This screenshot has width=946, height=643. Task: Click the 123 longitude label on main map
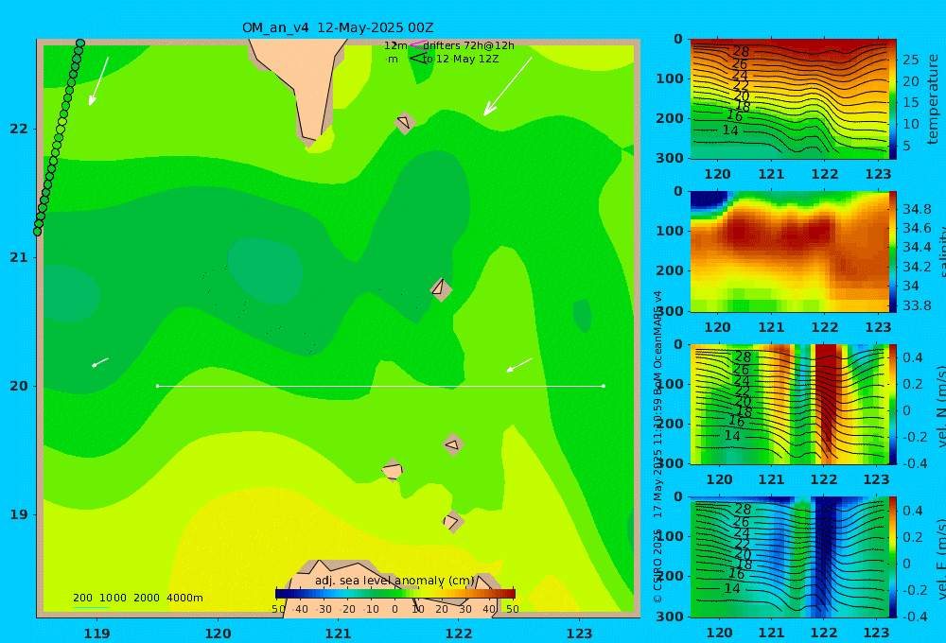[x=579, y=634]
